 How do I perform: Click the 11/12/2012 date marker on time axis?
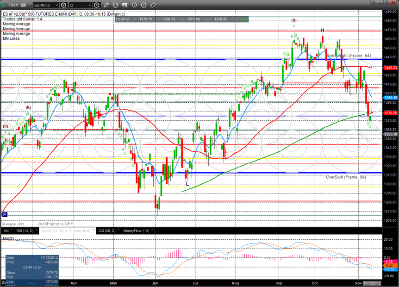click(372, 282)
